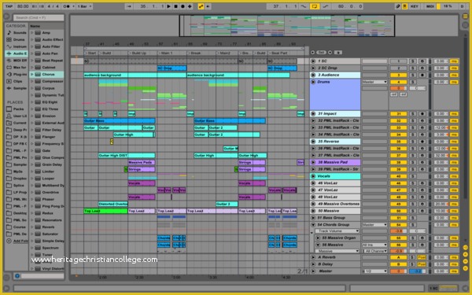Select the Audio Effects browser category
Image resolution: width=472 pixels, height=295 pixels.
(17, 53)
